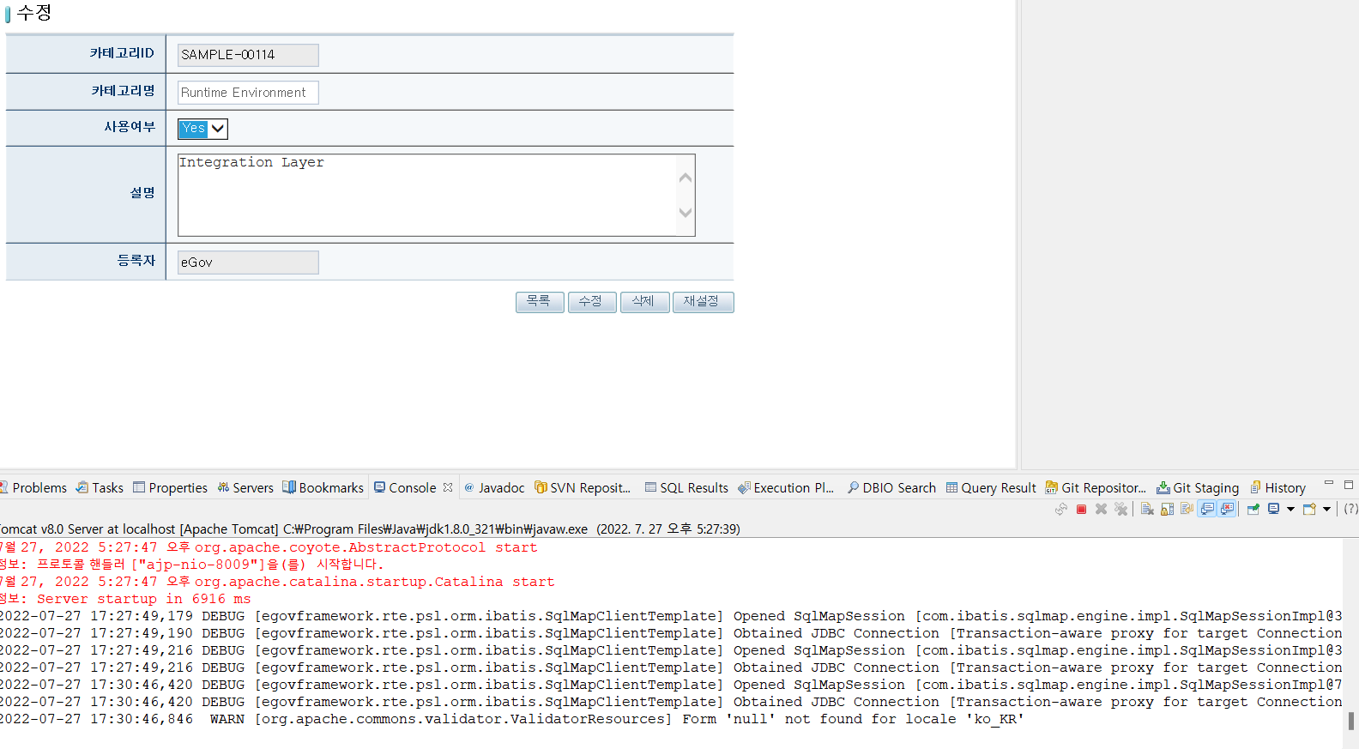Screen dimensions: 1359x749
Task: Click the Remove Launch gray X icon
Action: 1101,510
